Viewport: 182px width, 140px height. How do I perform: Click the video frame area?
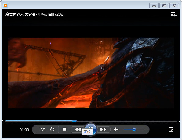click(x=91, y=73)
